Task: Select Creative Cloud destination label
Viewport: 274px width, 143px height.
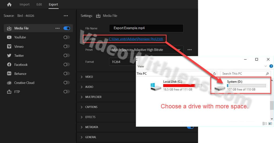Action: 24,83
